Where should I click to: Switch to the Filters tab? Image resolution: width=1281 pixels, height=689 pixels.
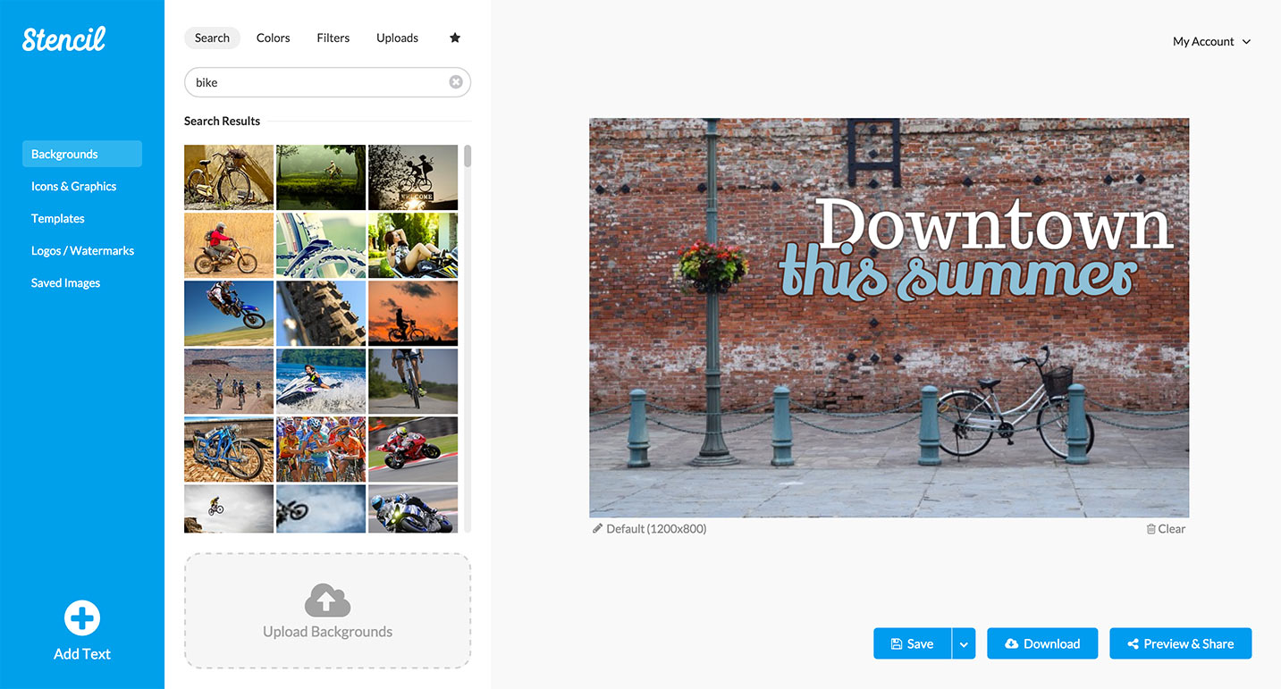click(333, 38)
